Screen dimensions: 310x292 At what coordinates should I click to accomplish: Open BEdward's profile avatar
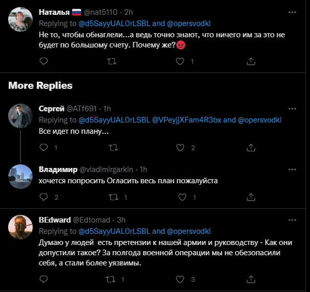coord(21,227)
